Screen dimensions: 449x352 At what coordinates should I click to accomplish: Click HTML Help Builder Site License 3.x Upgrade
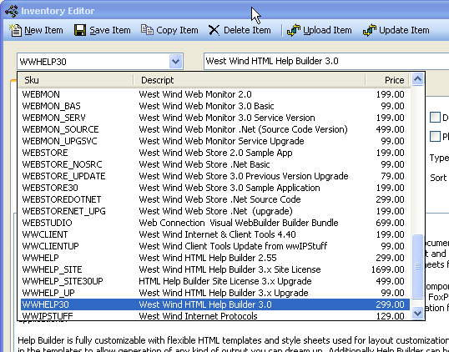(x=225, y=281)
